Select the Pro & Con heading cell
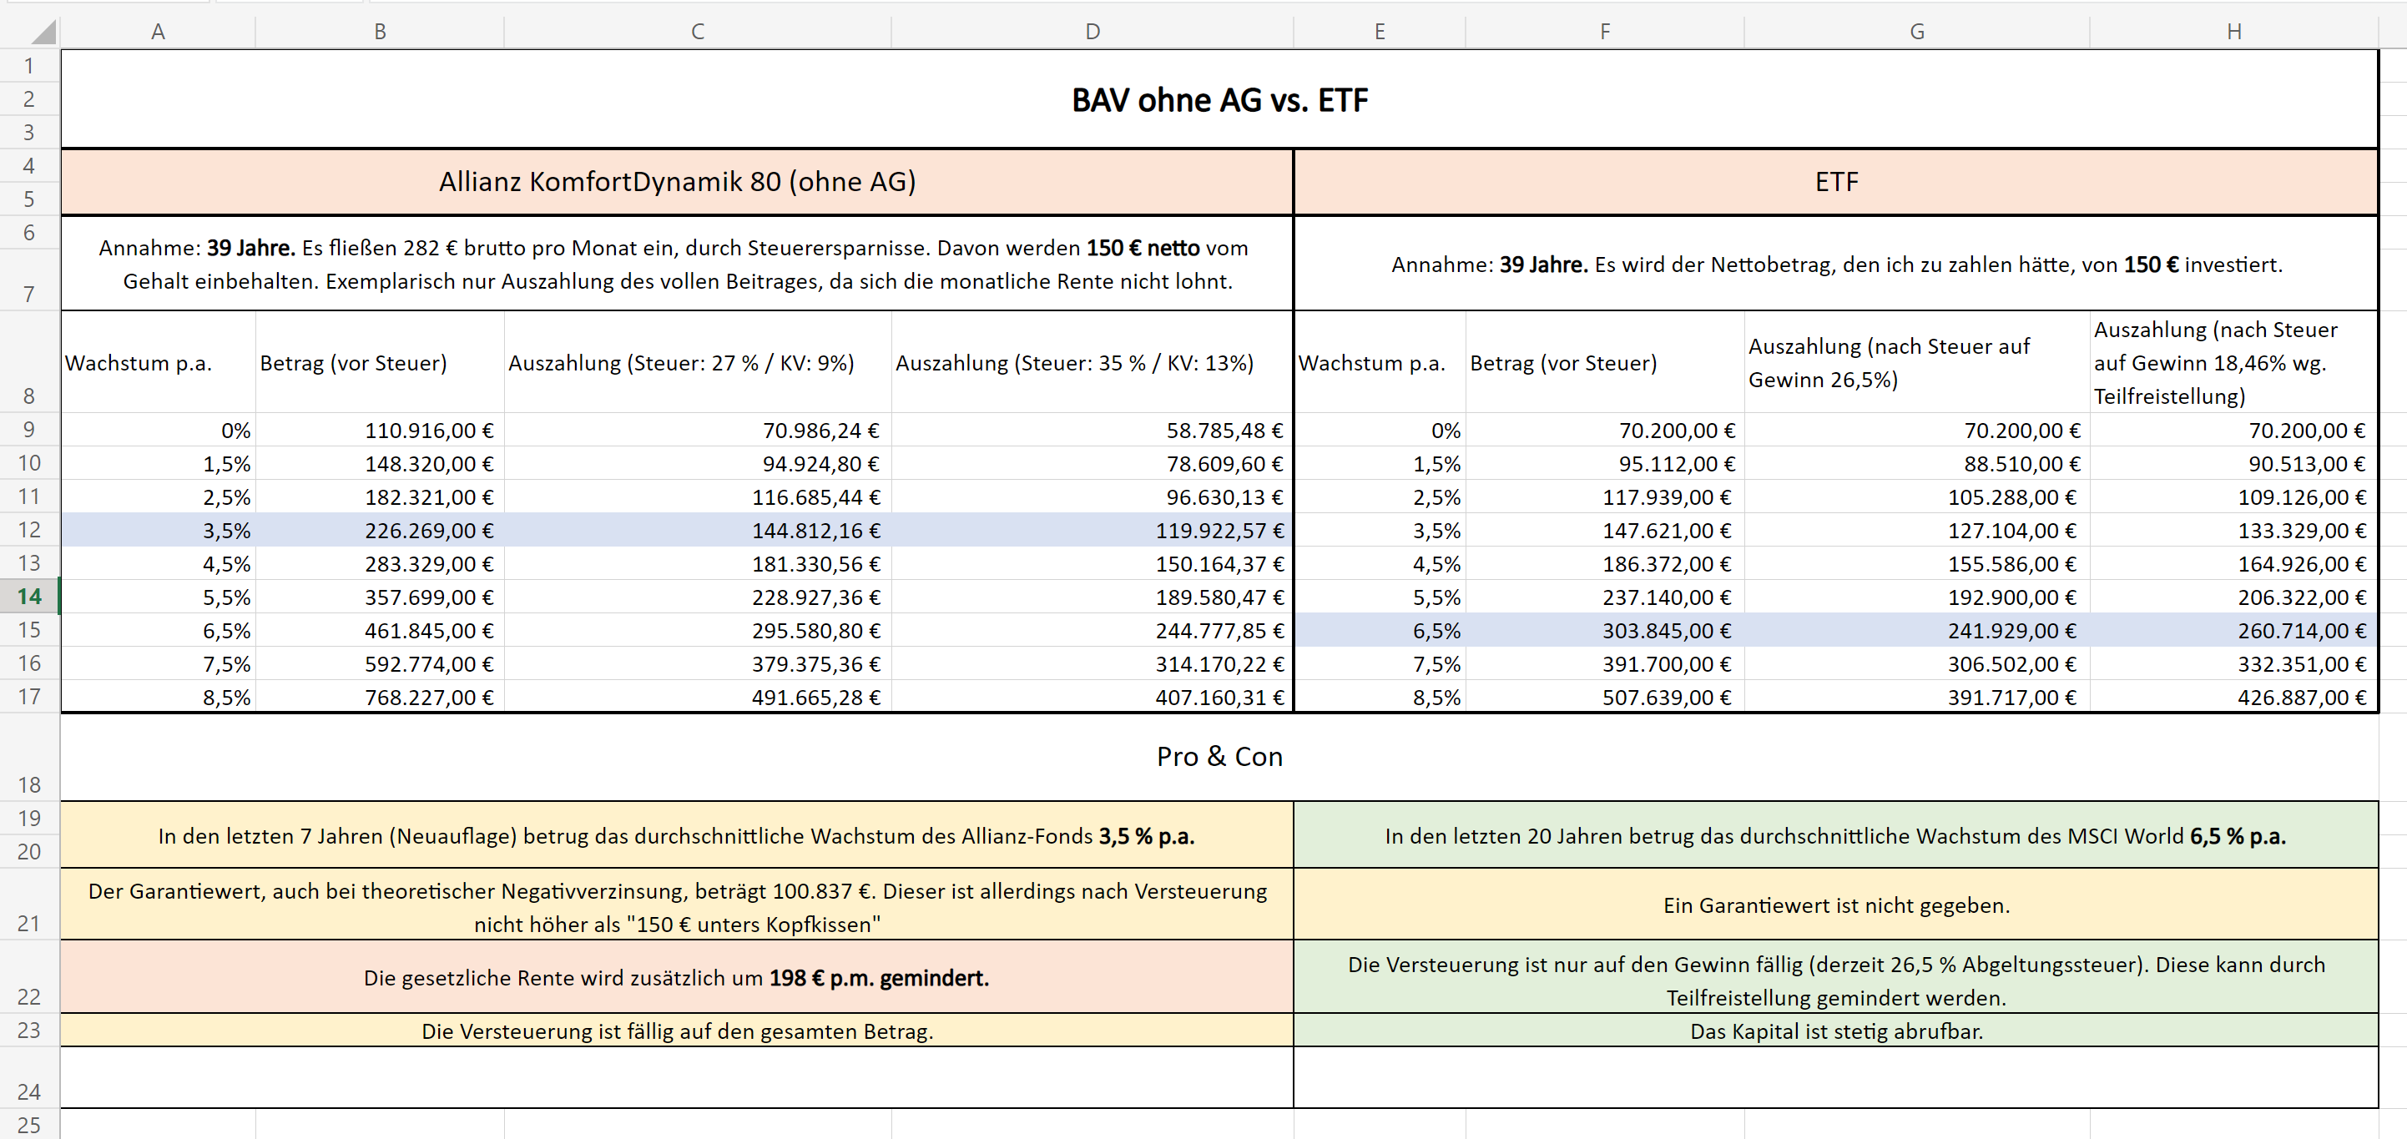This screenshot has height=1139, width=2407. tap(1219, 756)
